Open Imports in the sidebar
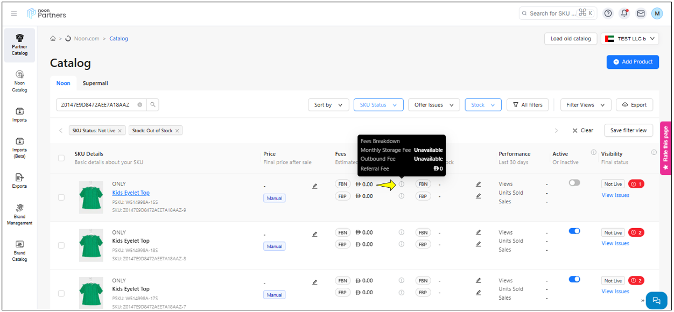 [x=19, y=114]
